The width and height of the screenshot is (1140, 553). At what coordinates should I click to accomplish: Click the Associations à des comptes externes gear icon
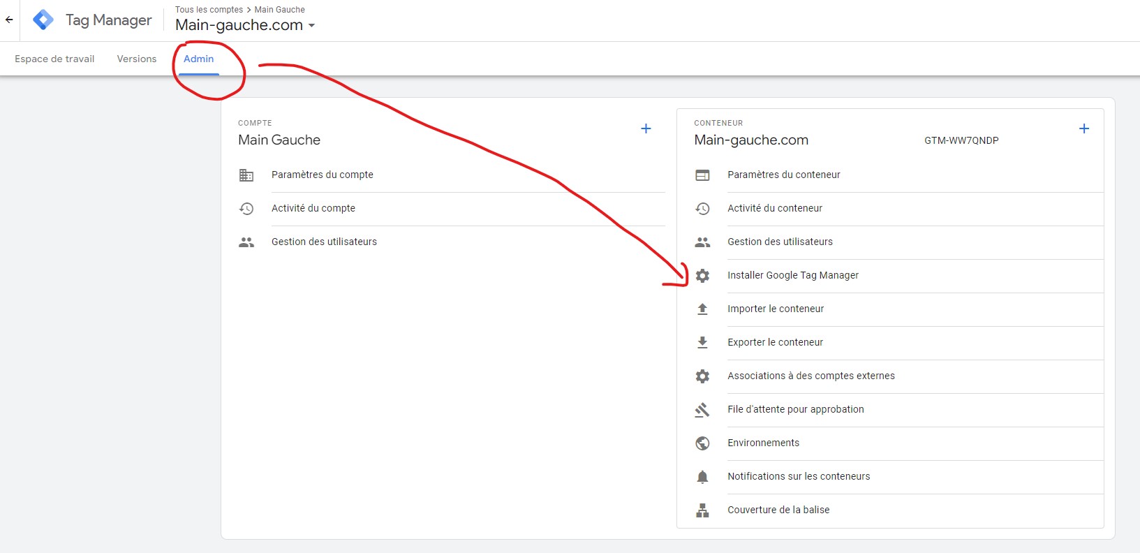point(702,376)
